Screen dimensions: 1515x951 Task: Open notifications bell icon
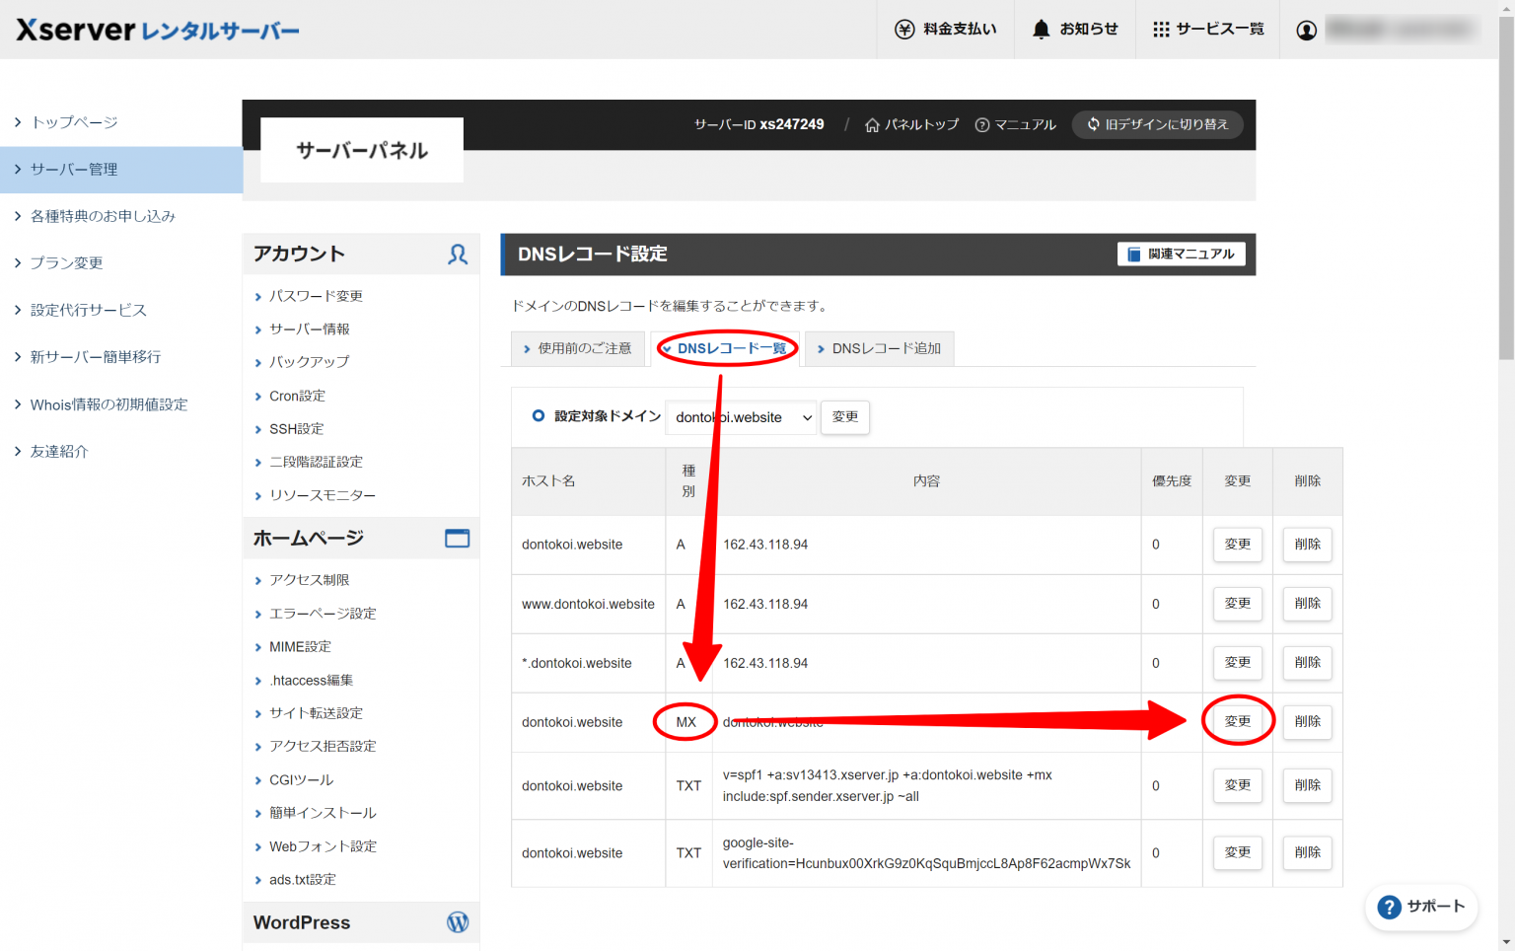[1041, 30]
